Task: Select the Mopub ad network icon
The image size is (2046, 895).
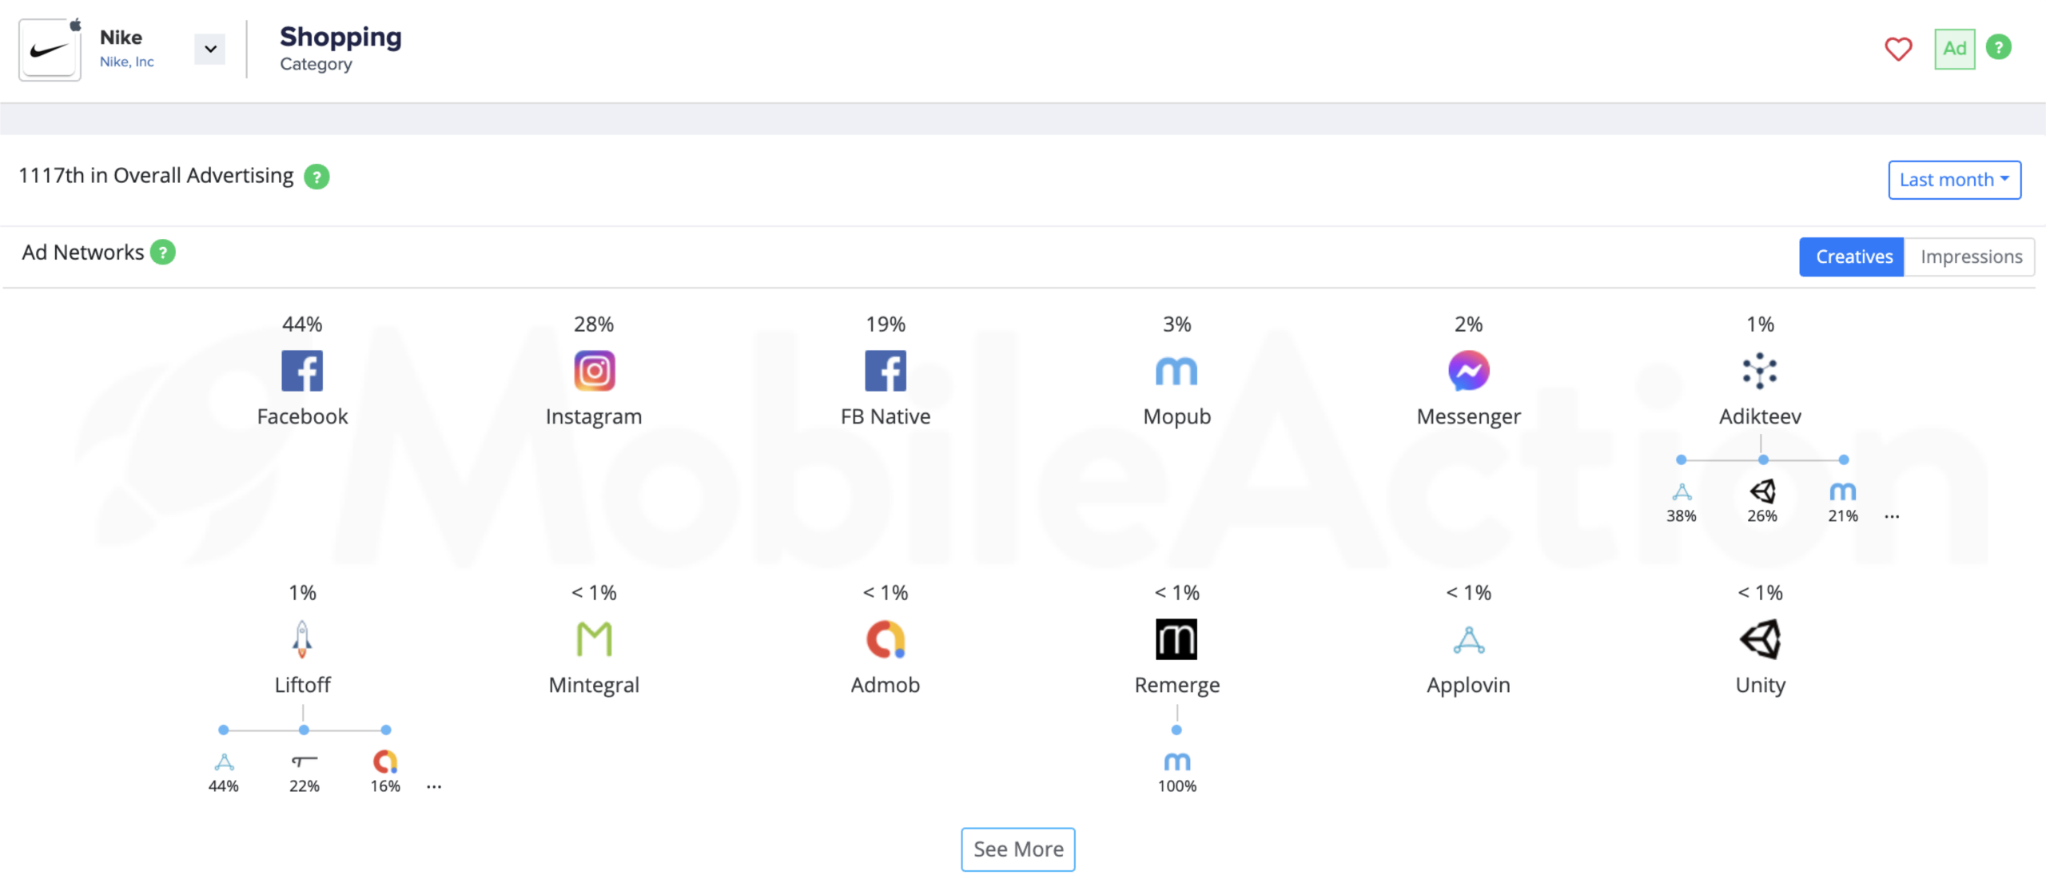Action: pyautogui.click(x=1176, y=372)
